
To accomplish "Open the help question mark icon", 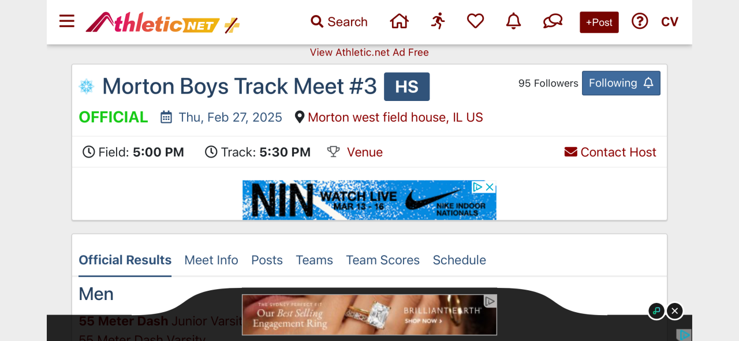I will pos(640,22).
